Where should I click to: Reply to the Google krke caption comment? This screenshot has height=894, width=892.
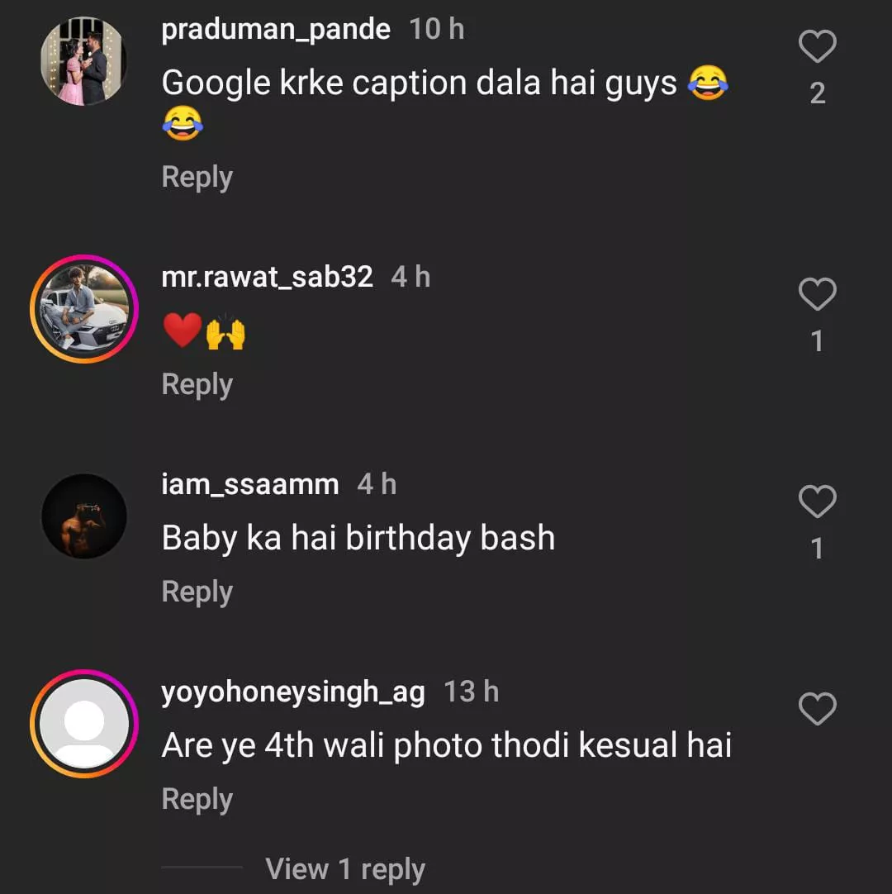click(197, 178)
